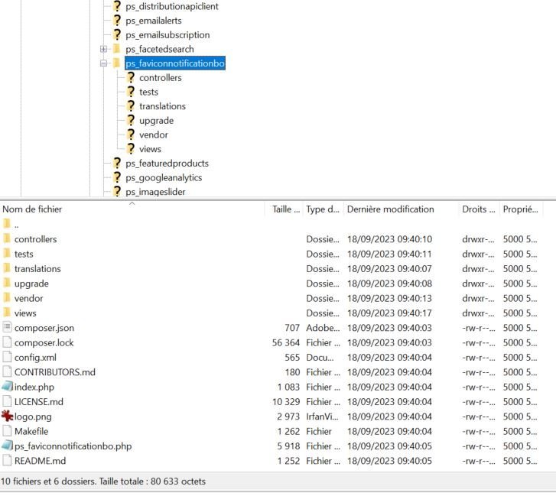
Task: Click size value 56 364 of composer.lock
Action: coord(286,343)
